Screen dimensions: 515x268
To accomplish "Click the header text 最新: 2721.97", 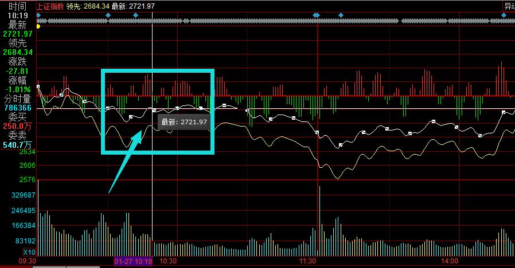I will 133,6.
